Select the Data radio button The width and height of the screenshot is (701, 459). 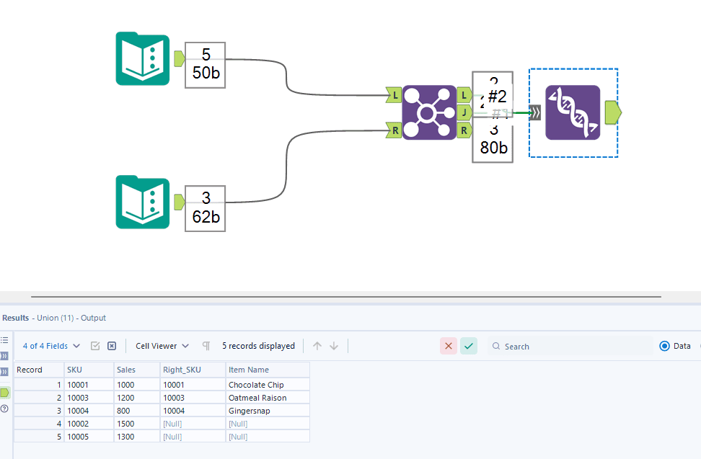pos(664,346)
